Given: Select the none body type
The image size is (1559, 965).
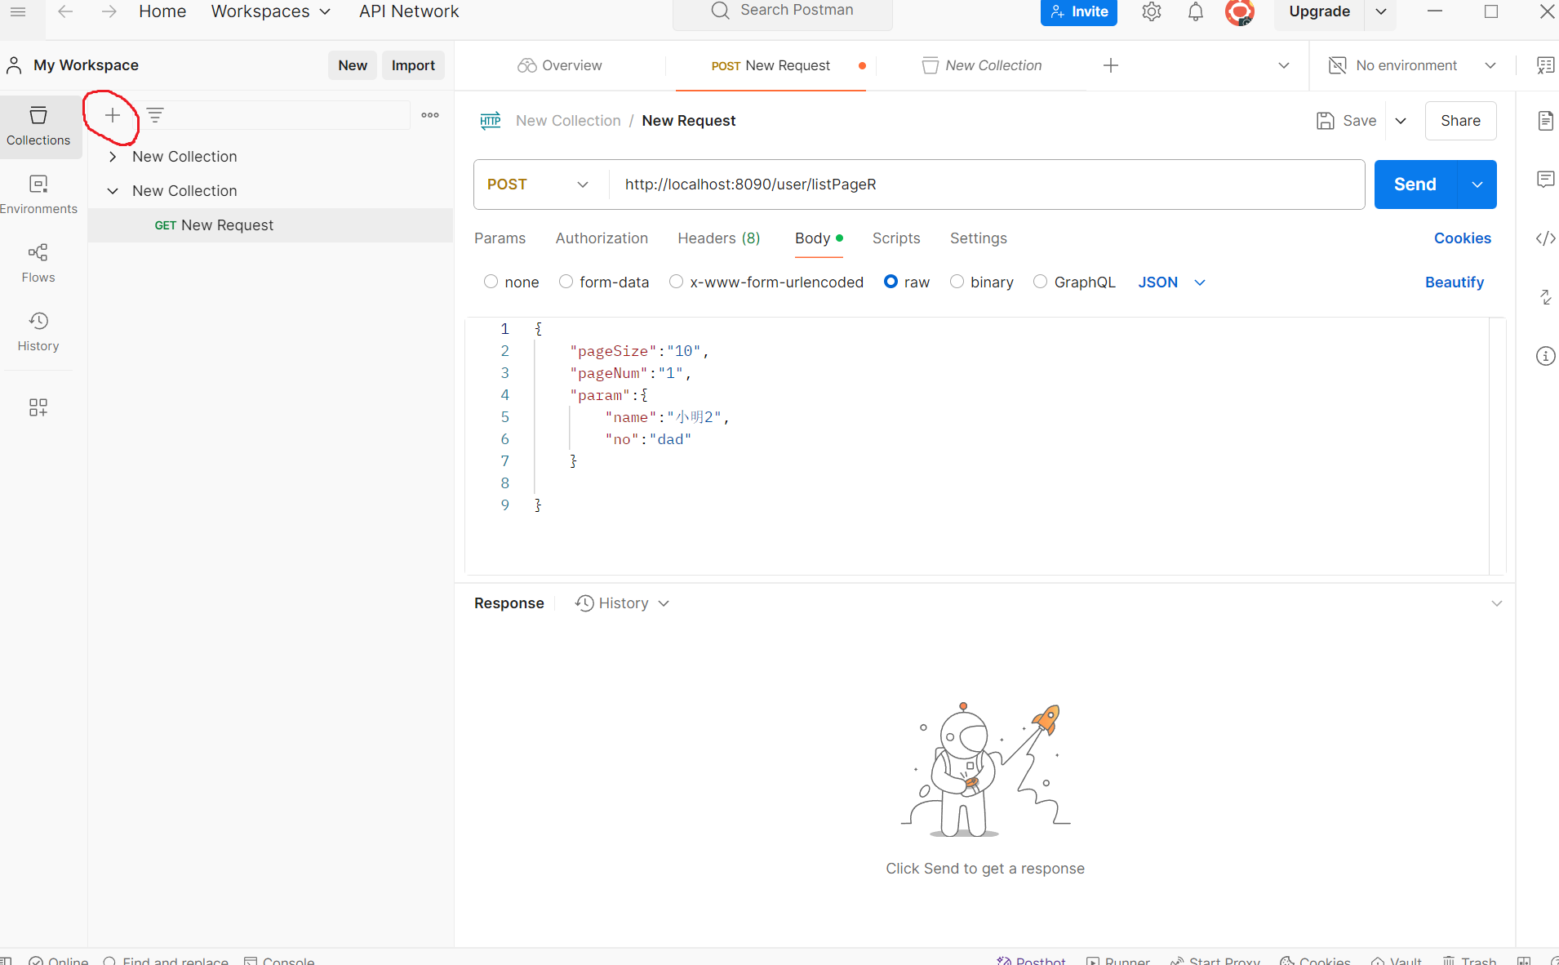Looking at the screenshot, I should [491, 282].
